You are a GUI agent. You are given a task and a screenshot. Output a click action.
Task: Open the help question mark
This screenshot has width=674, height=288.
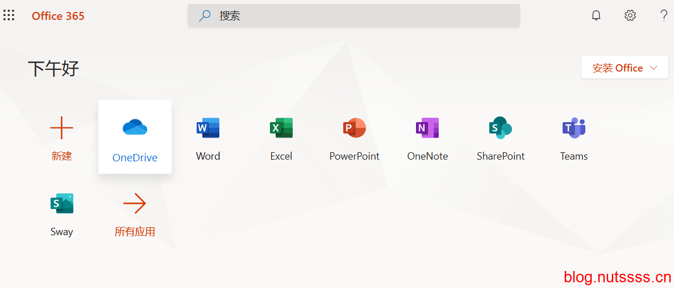tap(664, 16)
